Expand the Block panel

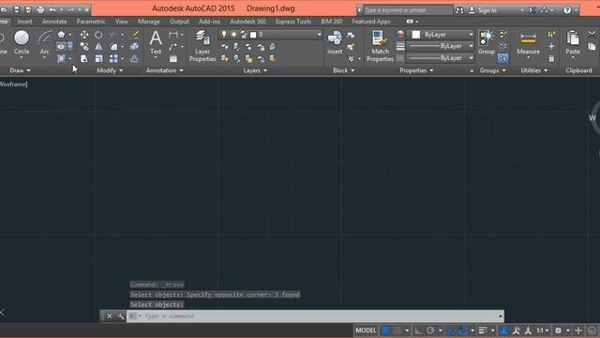tap(344, 70)
